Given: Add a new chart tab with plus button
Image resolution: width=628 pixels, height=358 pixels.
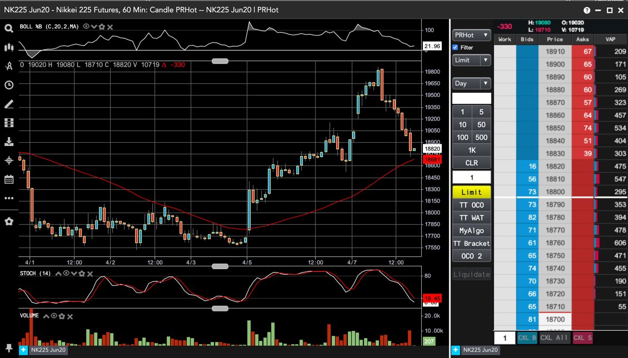Looking at the screenshot, I should pos(23,350).
